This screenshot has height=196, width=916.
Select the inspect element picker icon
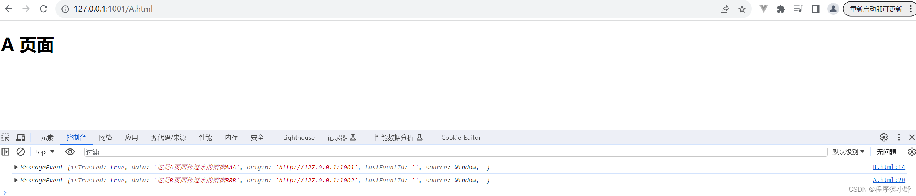(x=6, y=137)
